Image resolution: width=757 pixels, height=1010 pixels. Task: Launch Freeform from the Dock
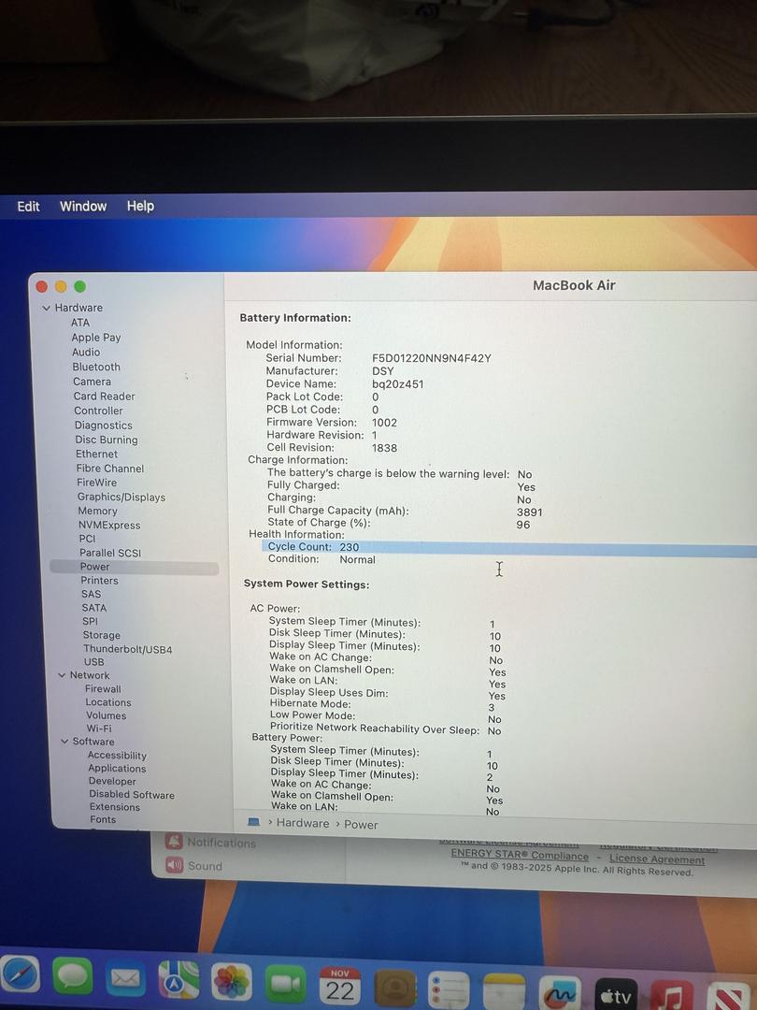tap(560, 992)
